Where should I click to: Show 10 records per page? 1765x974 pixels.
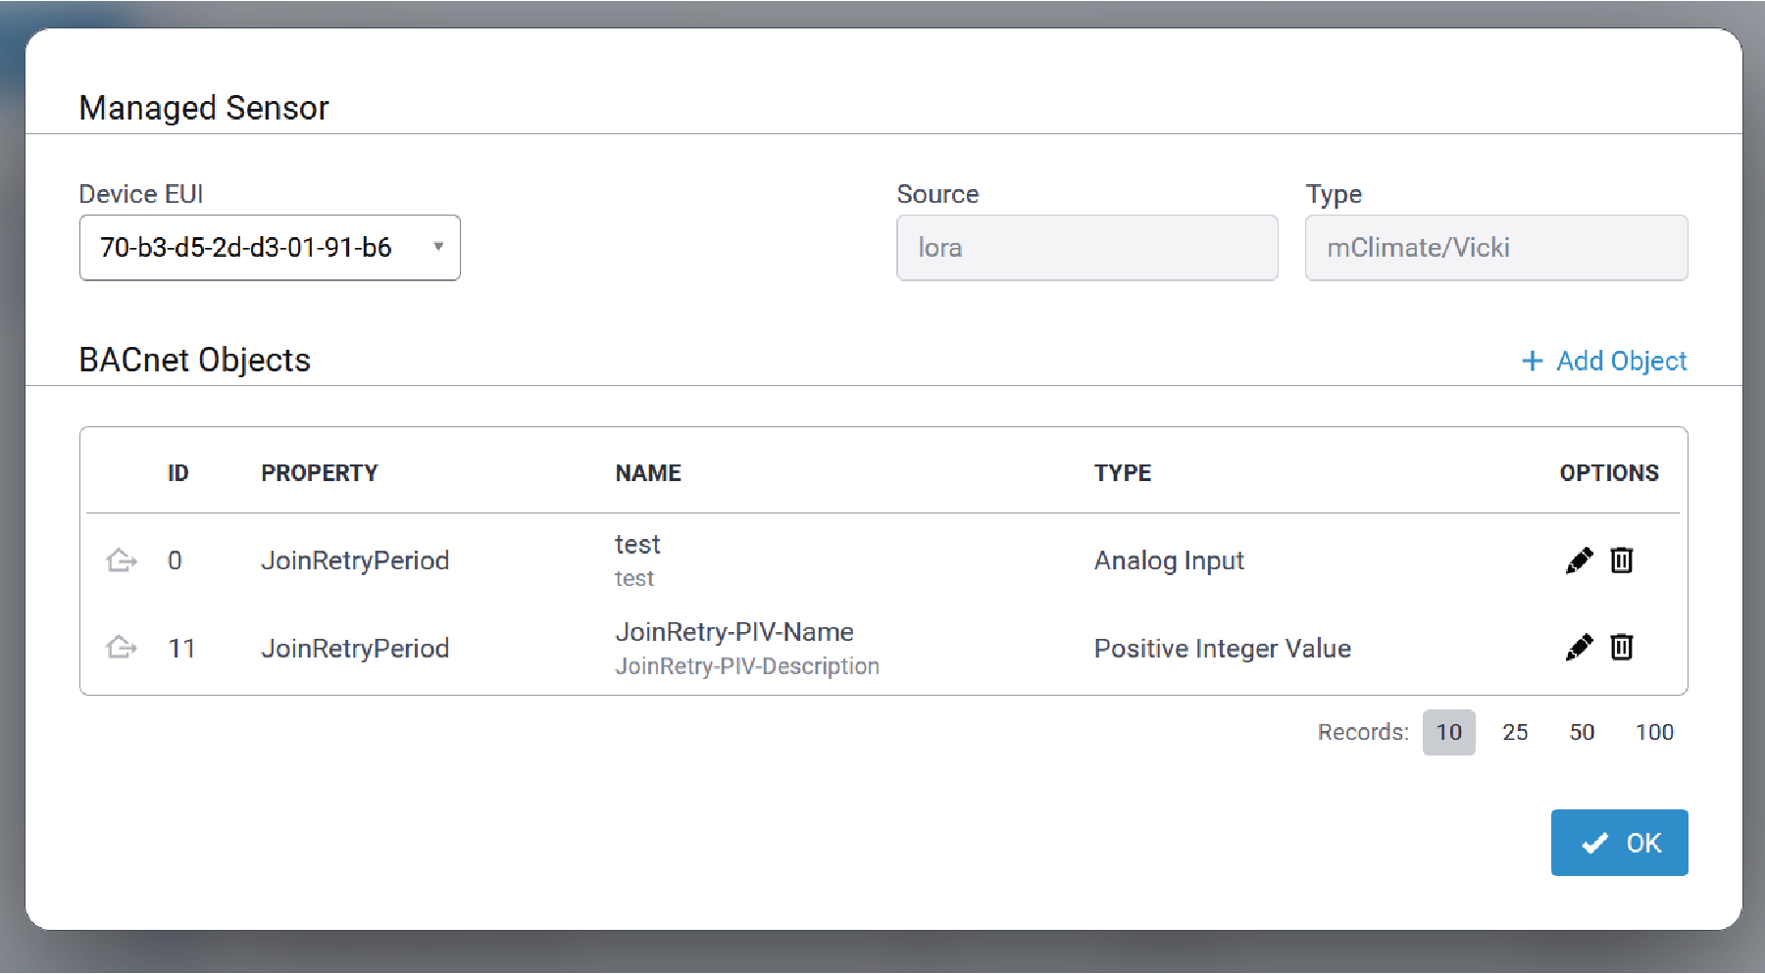click(1448, 733)
